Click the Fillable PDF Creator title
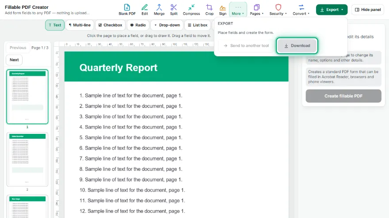Image resolution: width=389 pixels, height=218 pixels. click(27, 7)
